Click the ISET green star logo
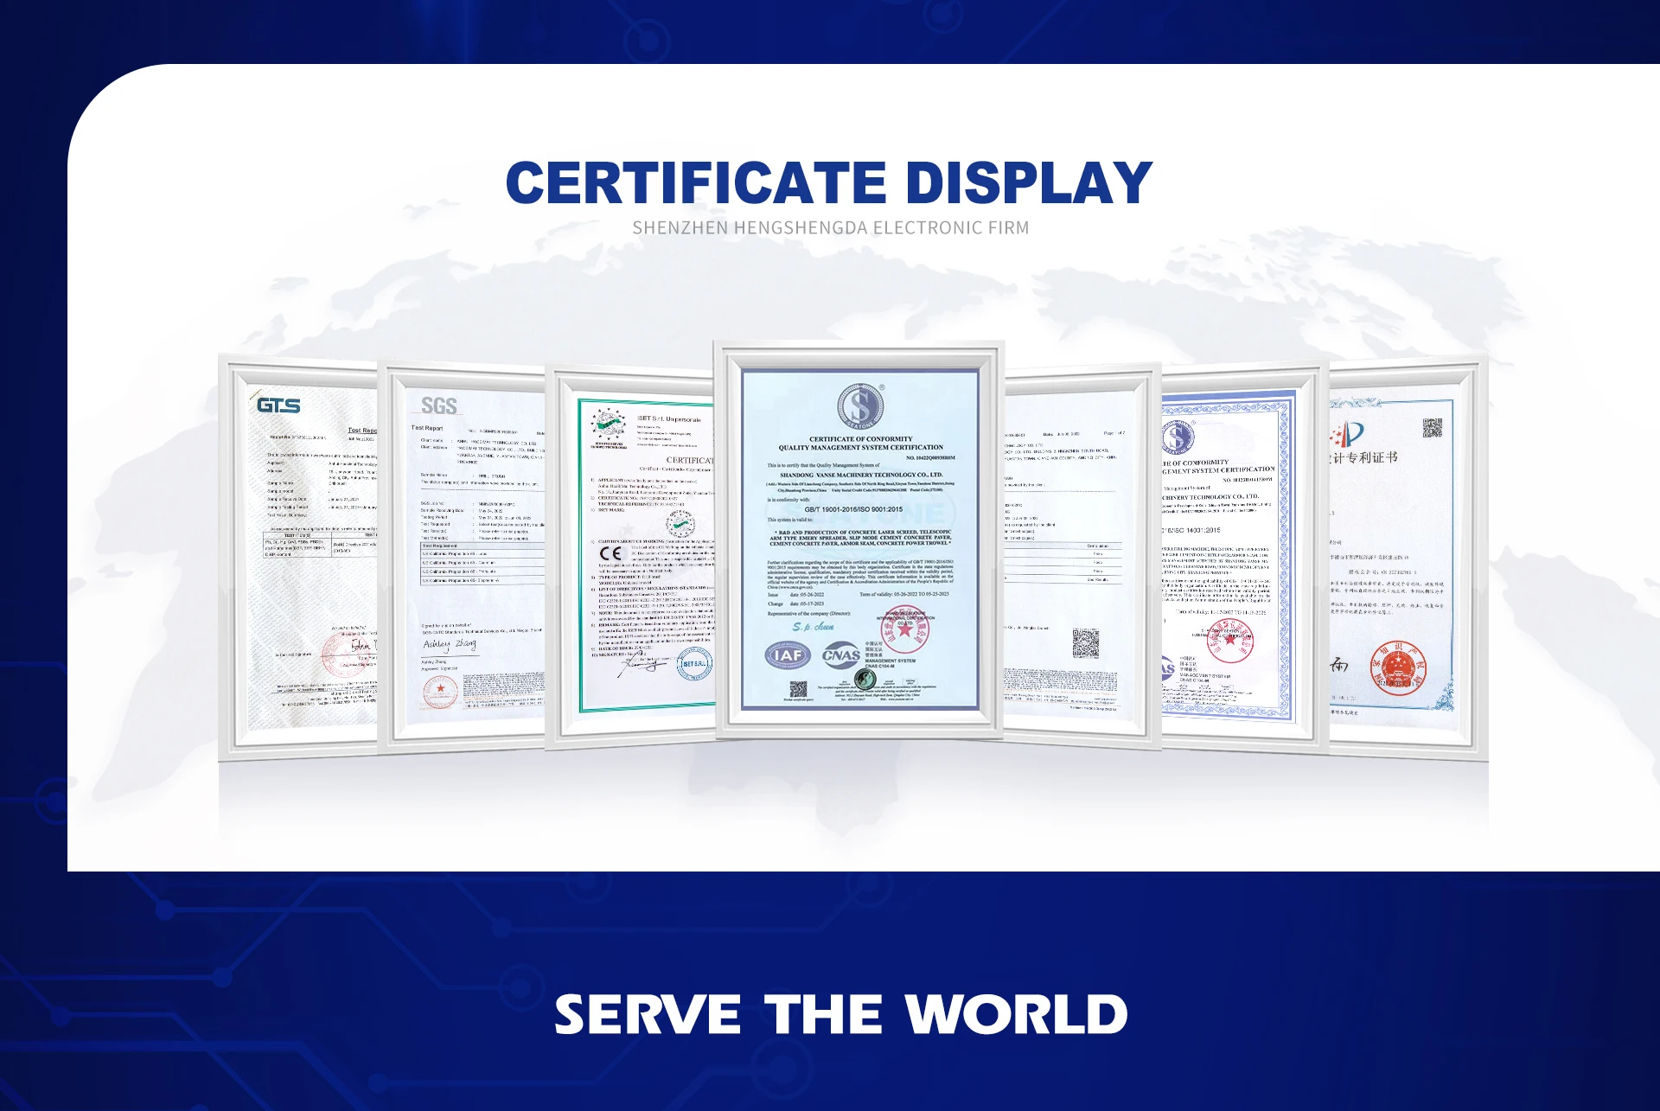Screen dimensions: 1660x1111 [x=609, y=425]
